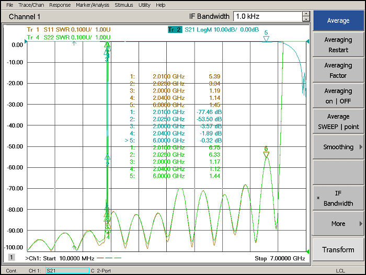Click the -100.00 Y-axis scale label

pos(15,247)
